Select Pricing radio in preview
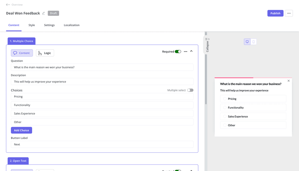Viewport: 299px width, 171px height. [x=225, y=99]
